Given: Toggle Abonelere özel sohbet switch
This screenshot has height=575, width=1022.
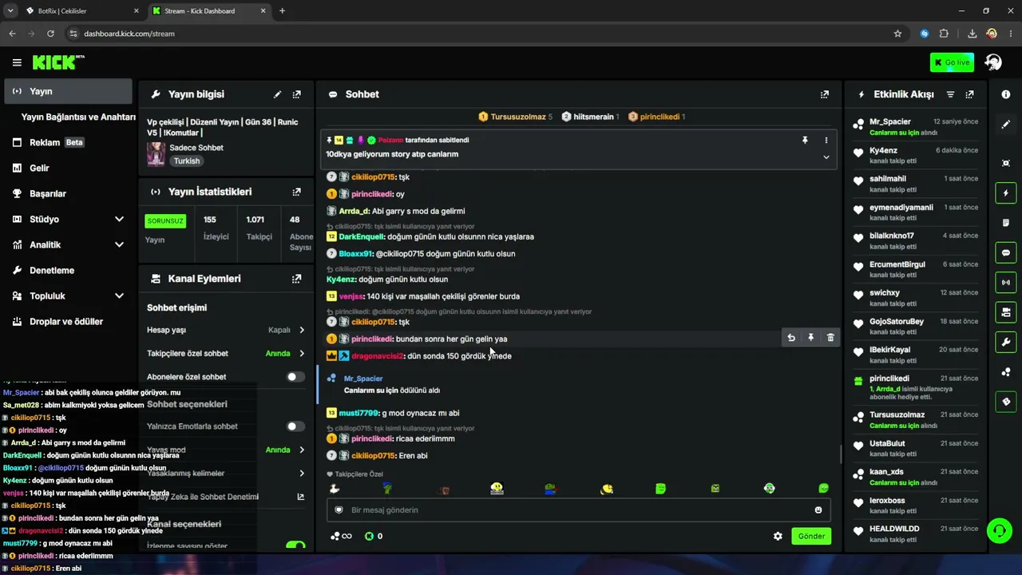Looking at the screenshot, I should coord(295,377).
